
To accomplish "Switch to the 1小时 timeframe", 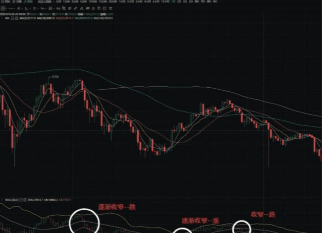I will [x=122, y=1].
